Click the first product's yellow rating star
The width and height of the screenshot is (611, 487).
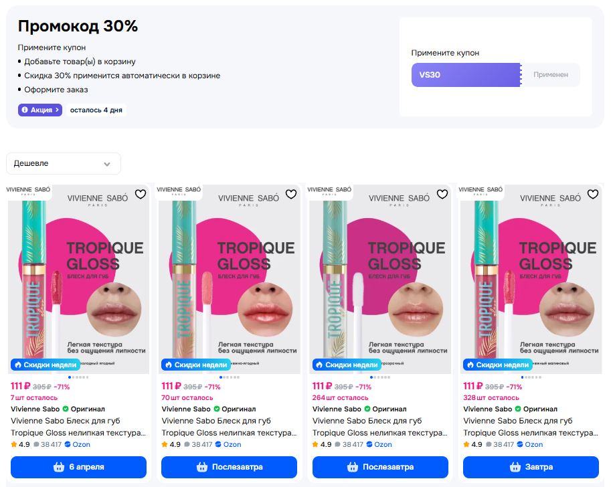coord(14,444)
